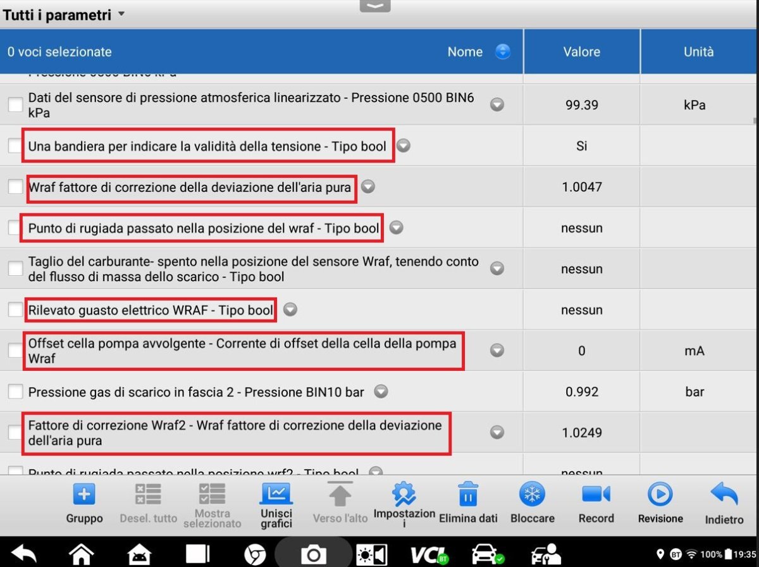
Task: Start recording with Record camera icon
Action: (596, 503)
